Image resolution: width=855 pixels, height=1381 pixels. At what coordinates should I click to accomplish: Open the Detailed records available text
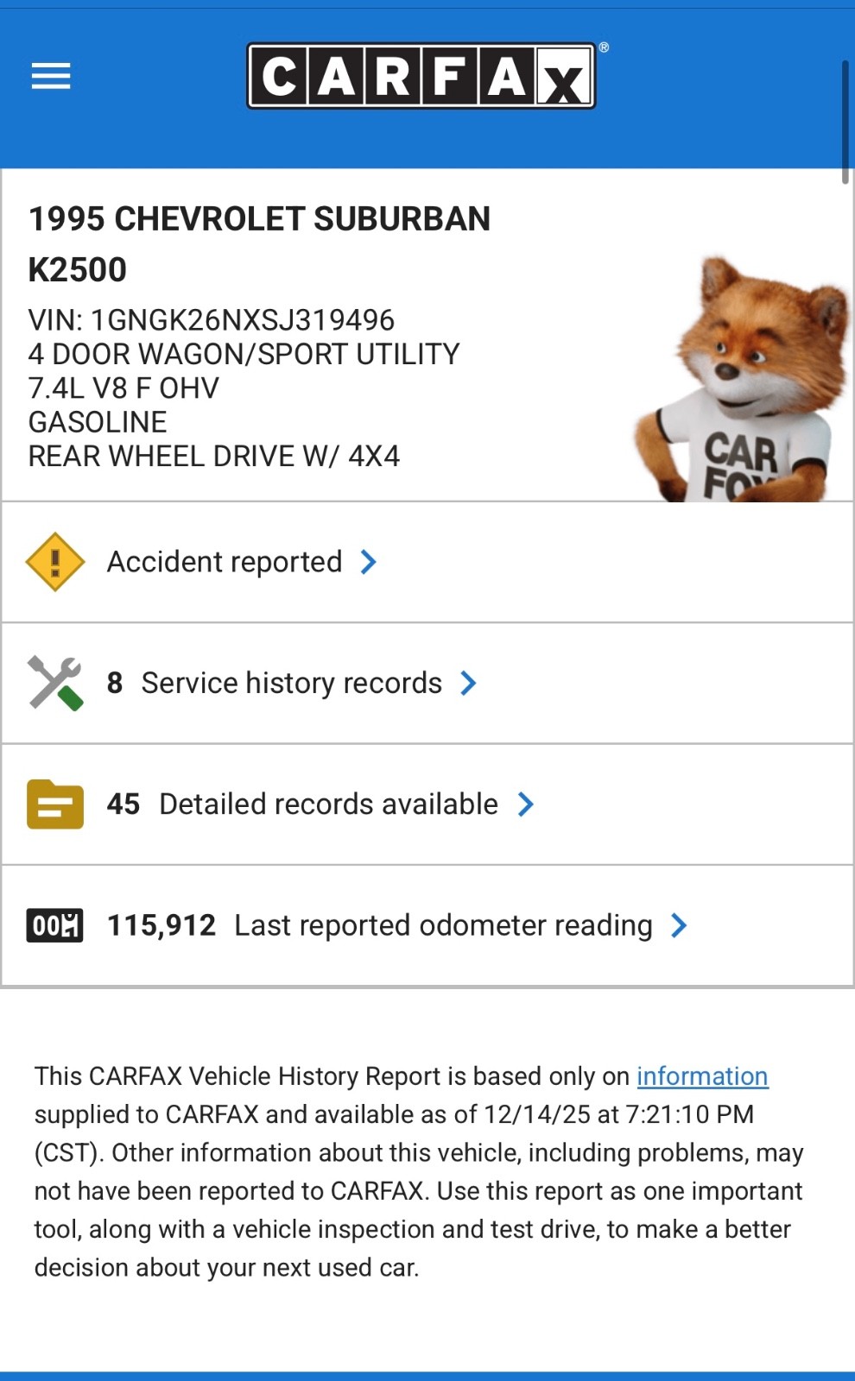[329, 804]
